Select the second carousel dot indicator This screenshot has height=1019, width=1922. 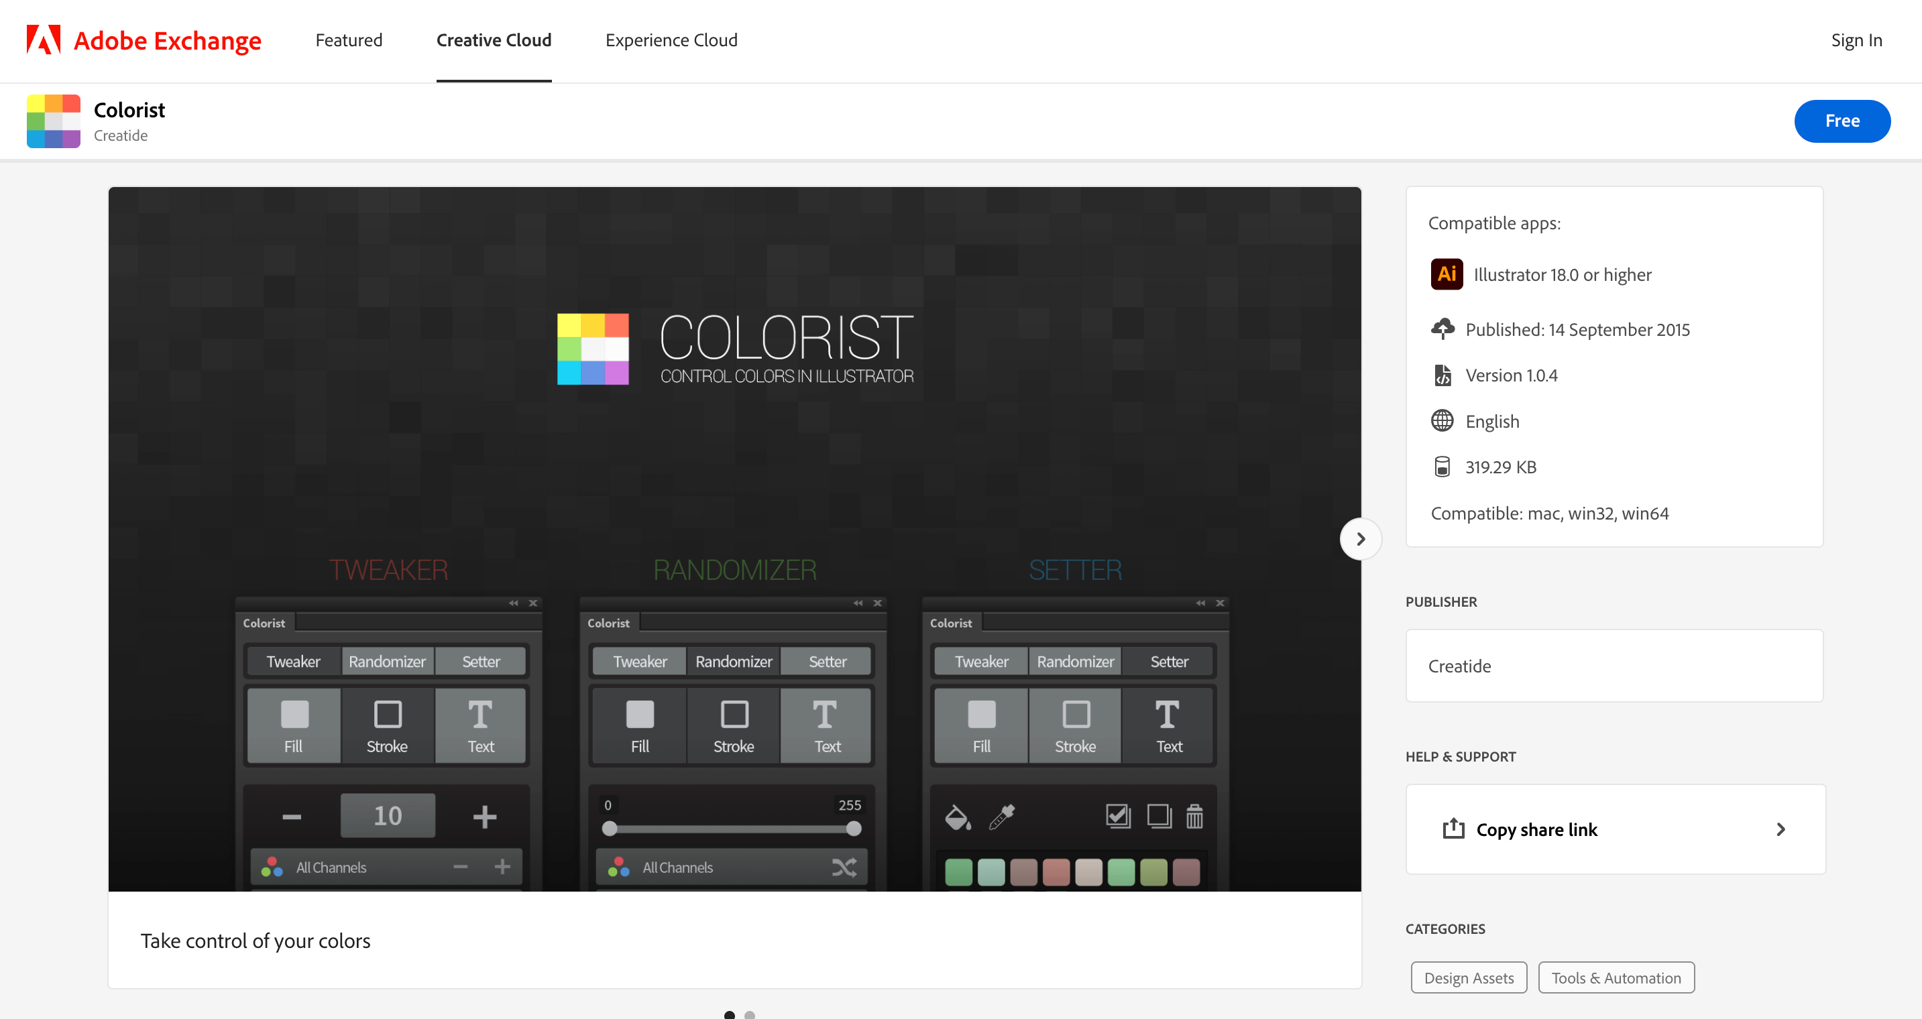pos(749,1014)
